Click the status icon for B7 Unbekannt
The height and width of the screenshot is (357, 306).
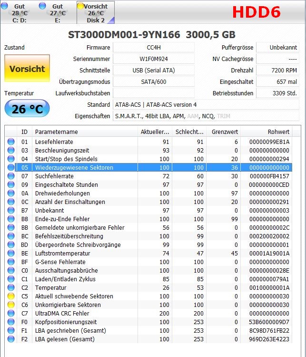coord(11,210)
